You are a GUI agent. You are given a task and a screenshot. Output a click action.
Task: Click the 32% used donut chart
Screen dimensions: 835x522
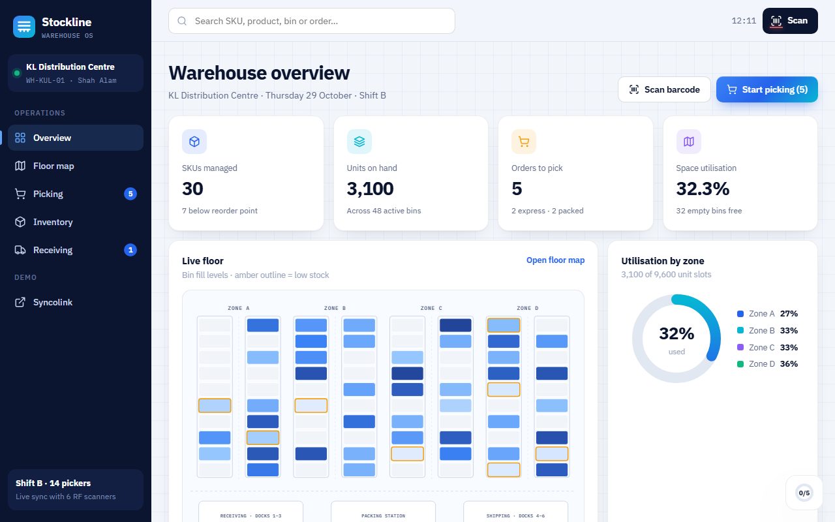tap(676, 339)
